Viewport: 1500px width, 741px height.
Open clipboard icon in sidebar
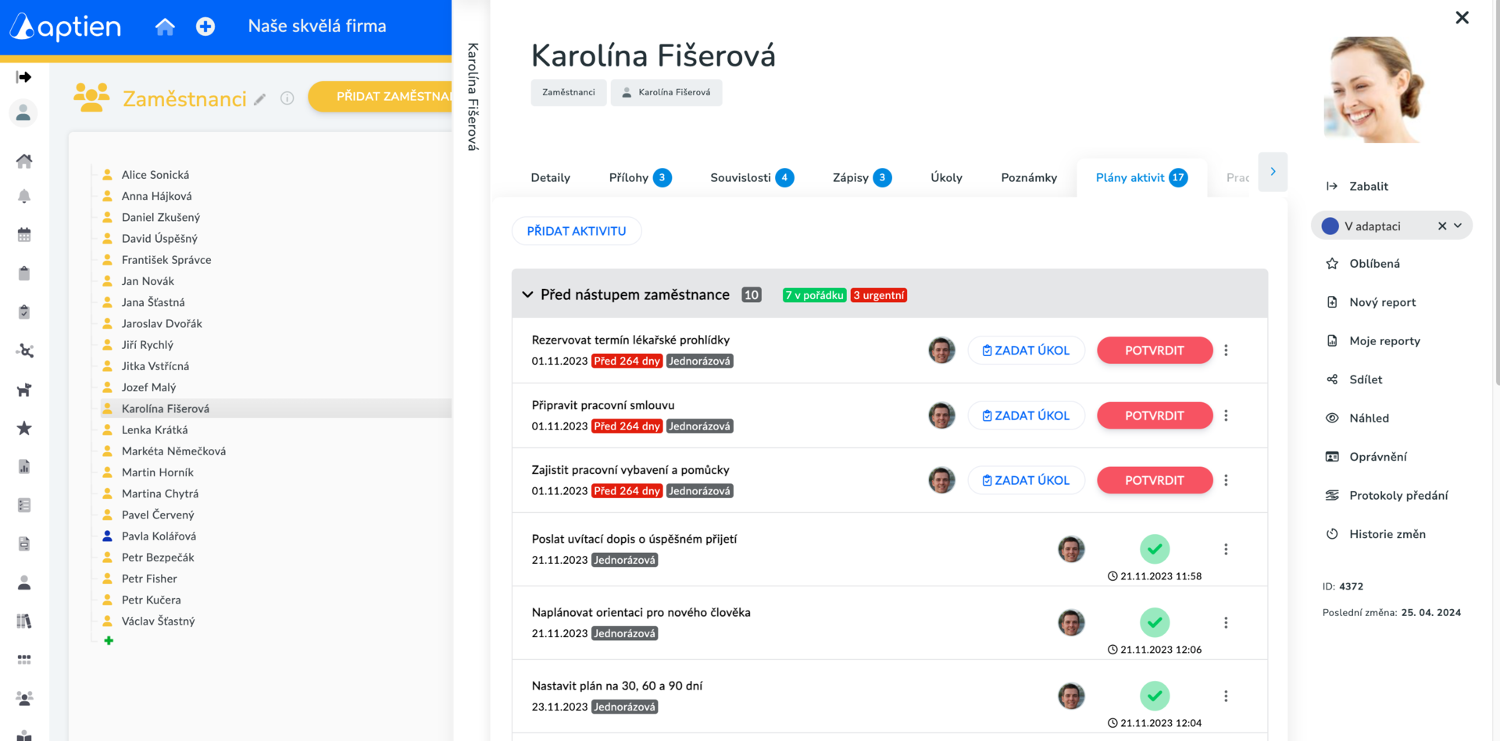tap(24, 273)
